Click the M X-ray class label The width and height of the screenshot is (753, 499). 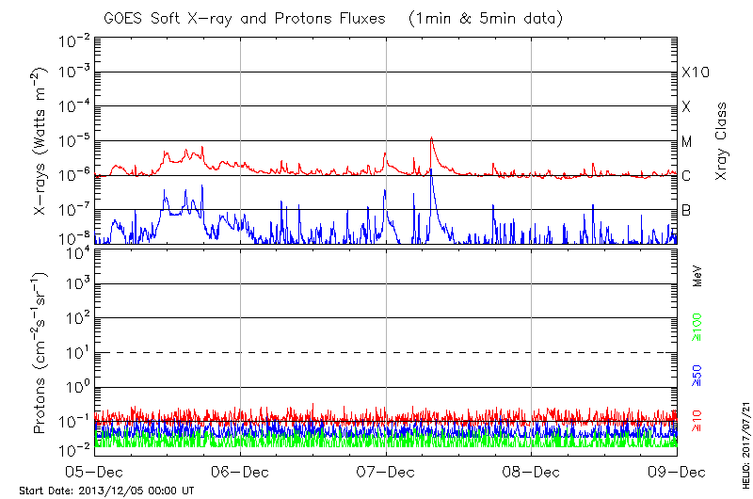687,141
